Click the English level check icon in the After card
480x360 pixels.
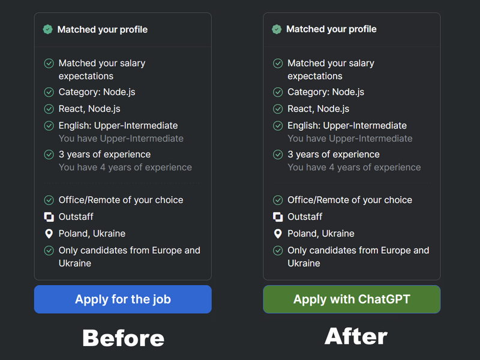point(278,125)
